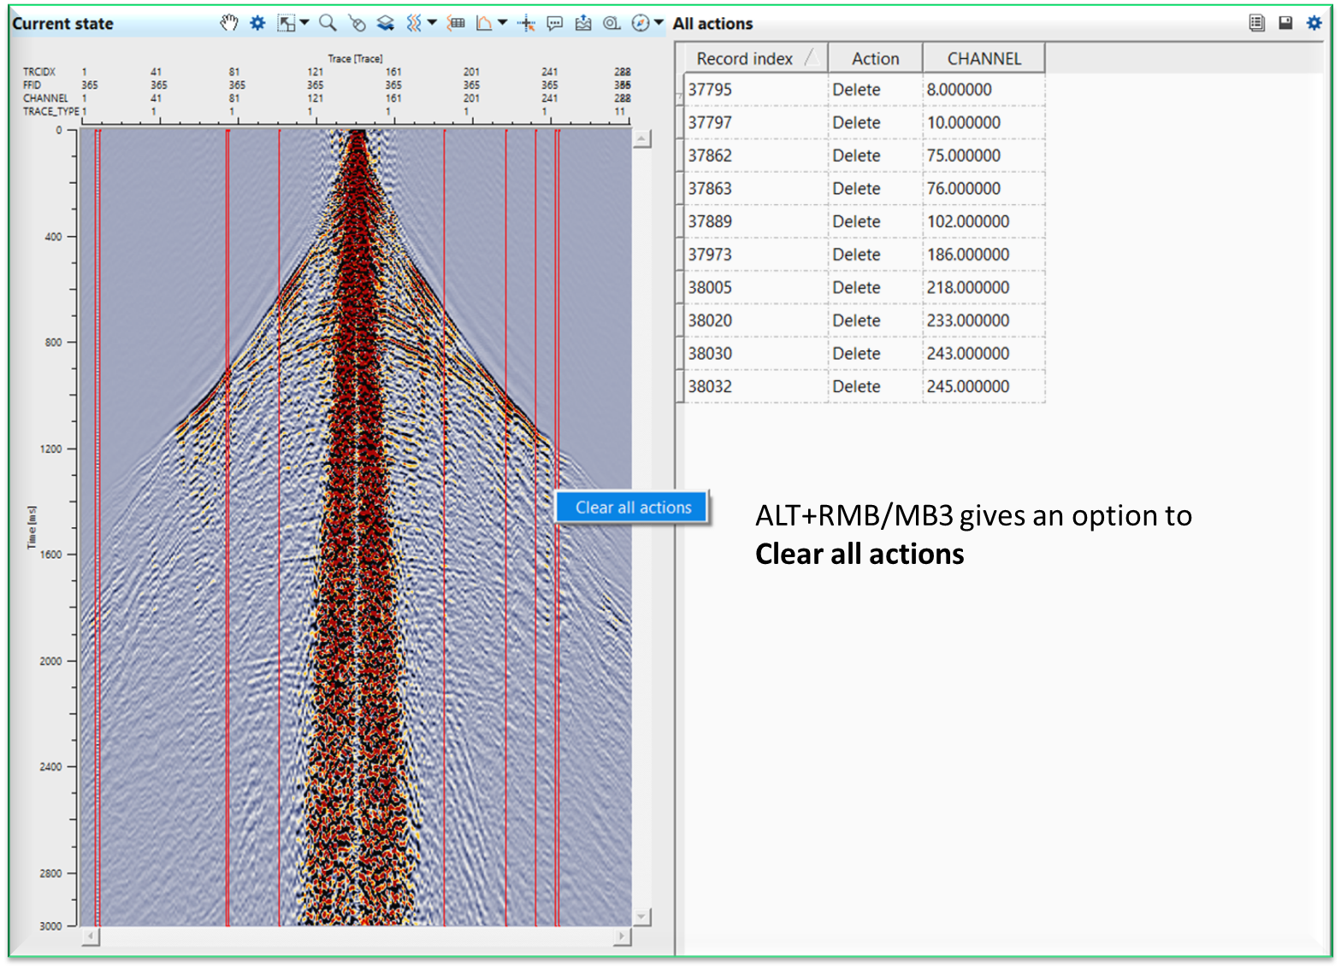Select the hand pan tool
1341x969 pixels.
coord(228,23)
